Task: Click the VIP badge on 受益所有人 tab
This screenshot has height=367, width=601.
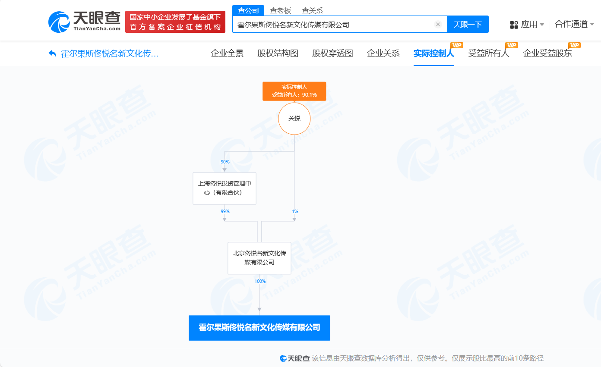Action: [x=511, y=44]
